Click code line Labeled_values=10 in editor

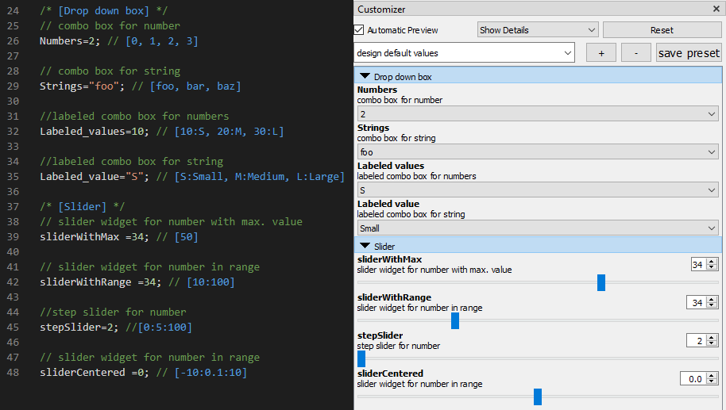[x=161, y=132]
